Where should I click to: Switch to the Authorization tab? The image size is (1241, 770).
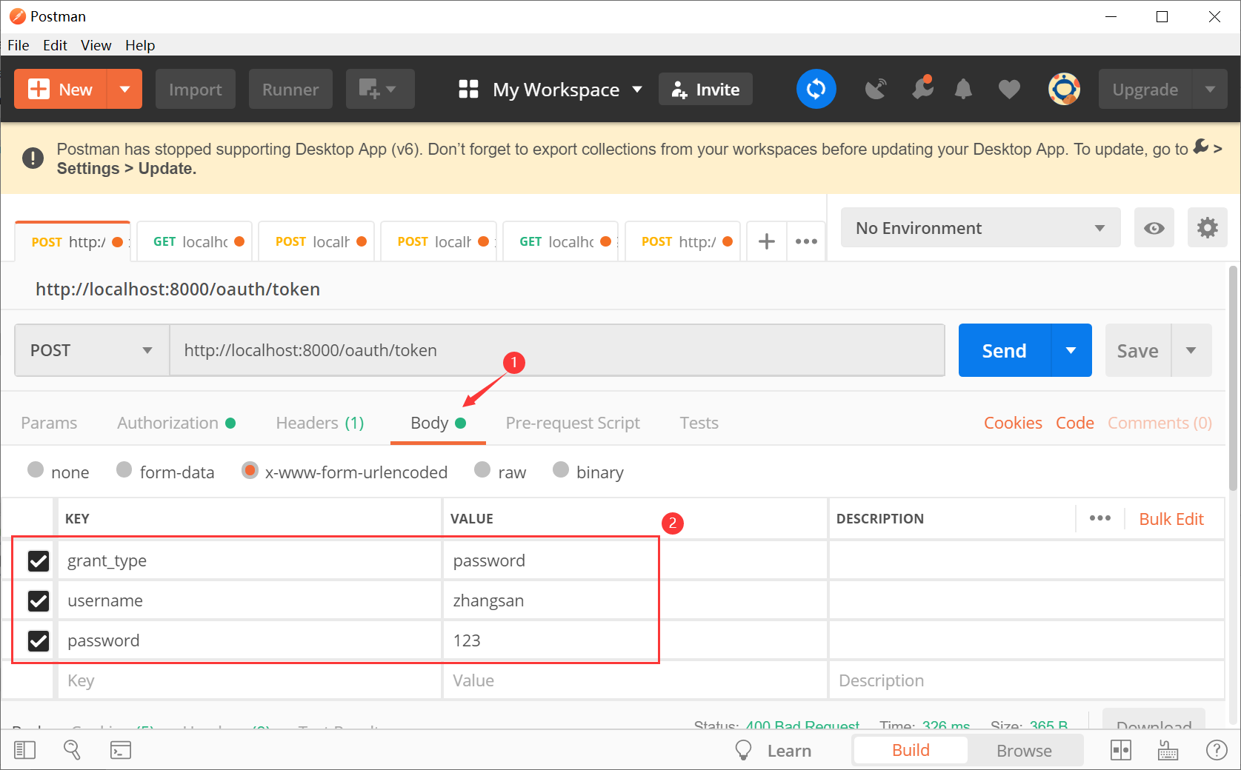click(x=176, y=423)
